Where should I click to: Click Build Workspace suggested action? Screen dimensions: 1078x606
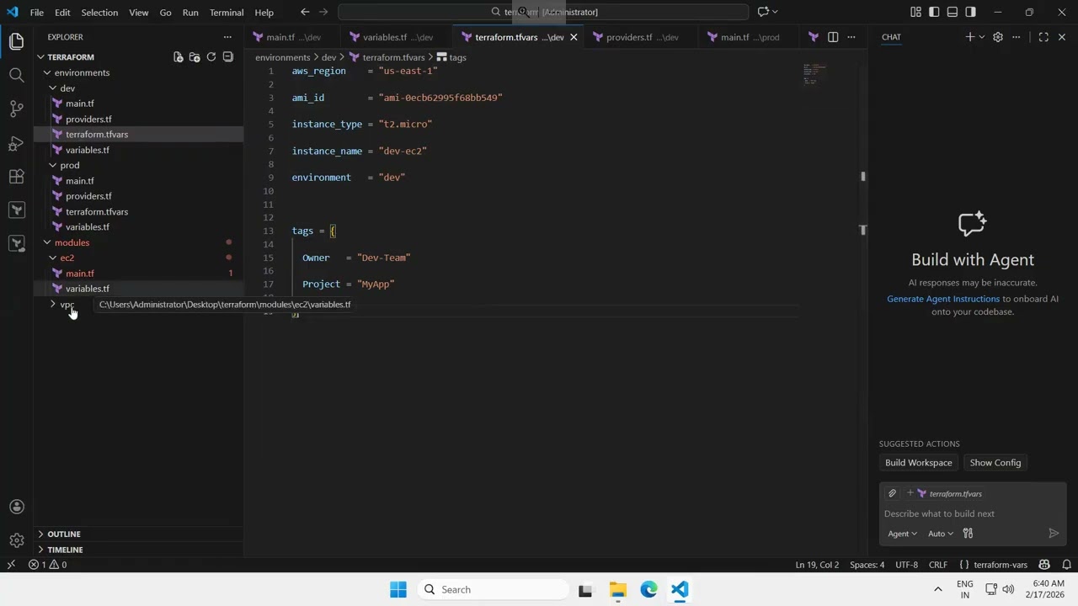(x=918, y=462)
